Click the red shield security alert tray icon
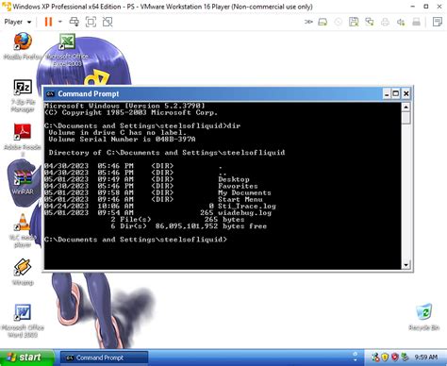The width and height of the screenshot is (447, 366). pos(395,358)
